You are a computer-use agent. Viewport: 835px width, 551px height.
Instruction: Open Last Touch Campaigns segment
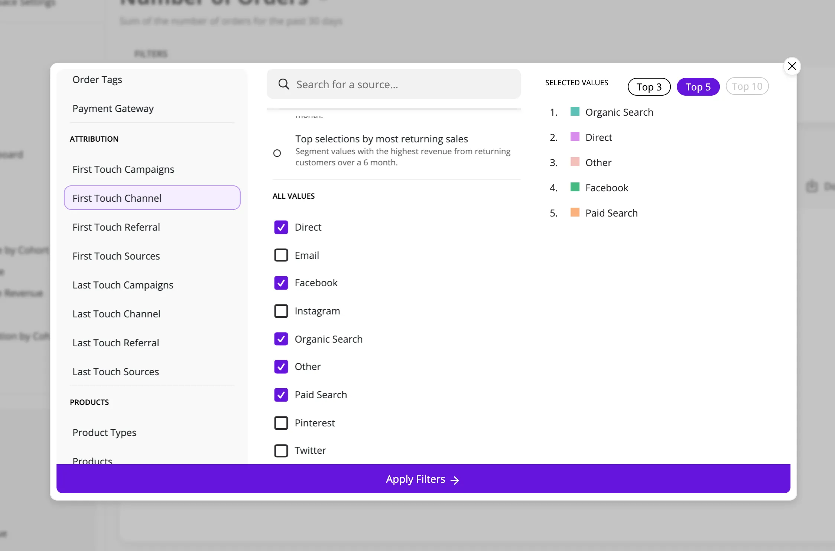pyautogui.click(x=123, y=285)
